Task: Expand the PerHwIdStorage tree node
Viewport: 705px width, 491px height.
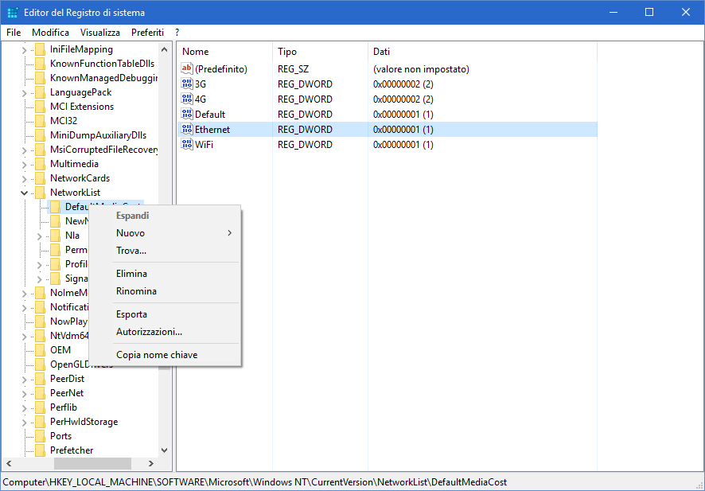Action: click(x=25, y=422)
